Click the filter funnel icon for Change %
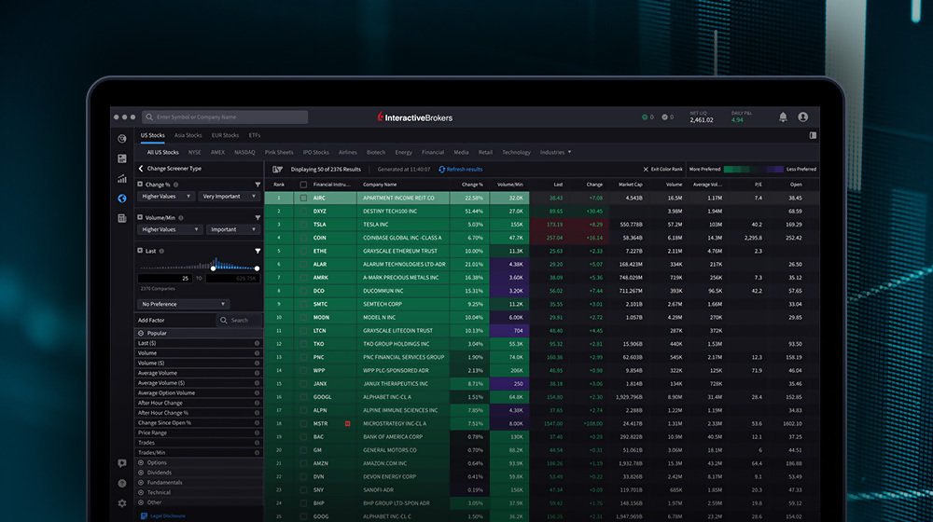Viewport: 933px width, 522px height. coord(258,185)
